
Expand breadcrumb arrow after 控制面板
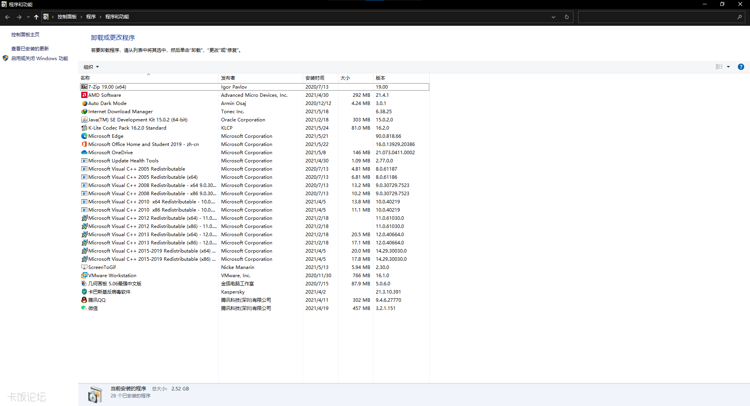pyautogui.click(x=81, y=17)
